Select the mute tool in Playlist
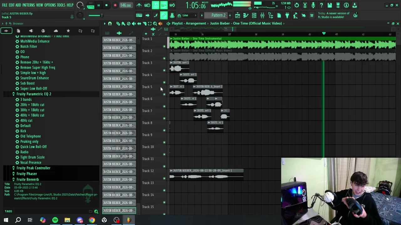Viewport: 401px width, 225px height. click(134, 23)
